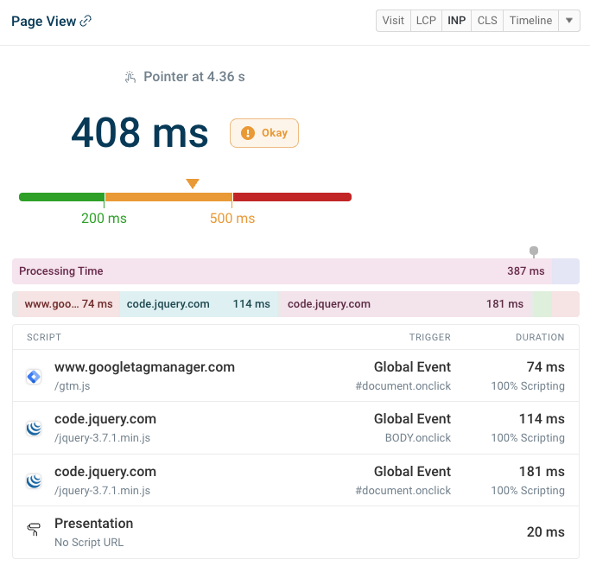590x566 pixels.
Task: Click the pointer interaction hand icon
Action: click(130, 77)
